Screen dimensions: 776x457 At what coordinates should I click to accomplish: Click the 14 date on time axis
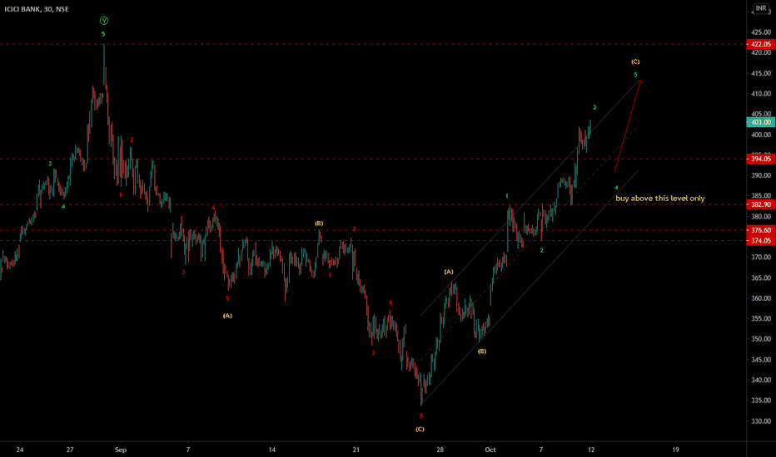pos(271,450)
